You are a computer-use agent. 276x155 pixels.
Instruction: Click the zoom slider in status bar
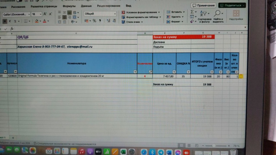click(x=213, y=145)
